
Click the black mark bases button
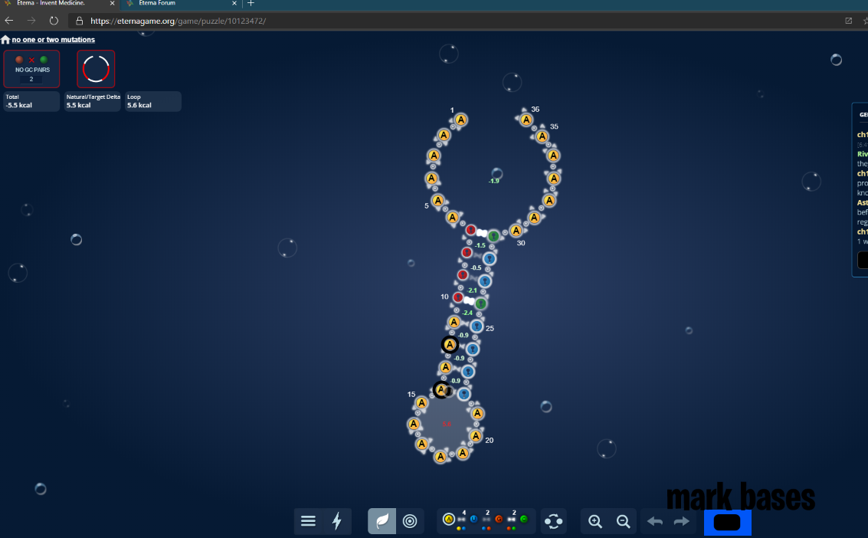point(727,523)
